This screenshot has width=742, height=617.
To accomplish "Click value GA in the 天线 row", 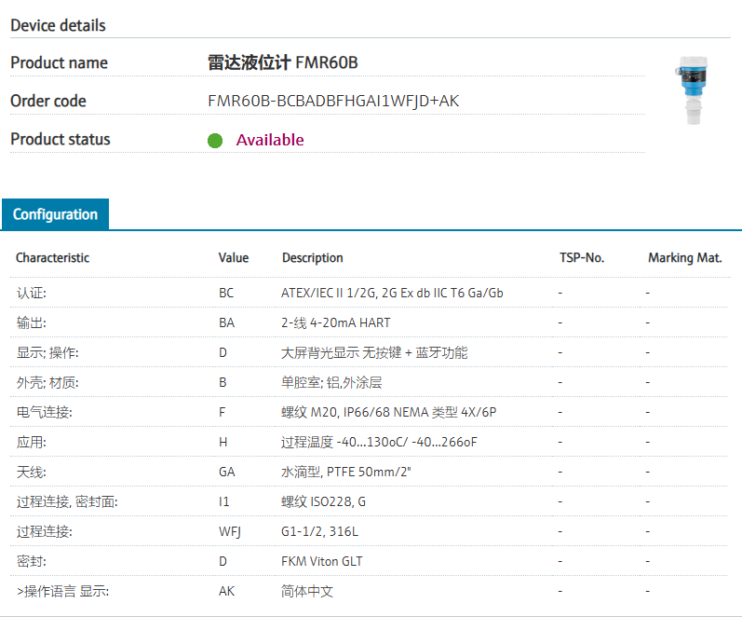I will pyautogui.click(x=227, y=472).
